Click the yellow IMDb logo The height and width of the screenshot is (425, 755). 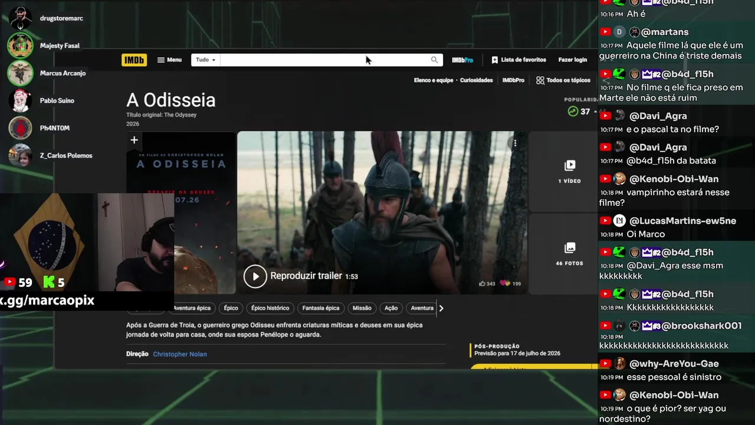[x=134, y=60]
